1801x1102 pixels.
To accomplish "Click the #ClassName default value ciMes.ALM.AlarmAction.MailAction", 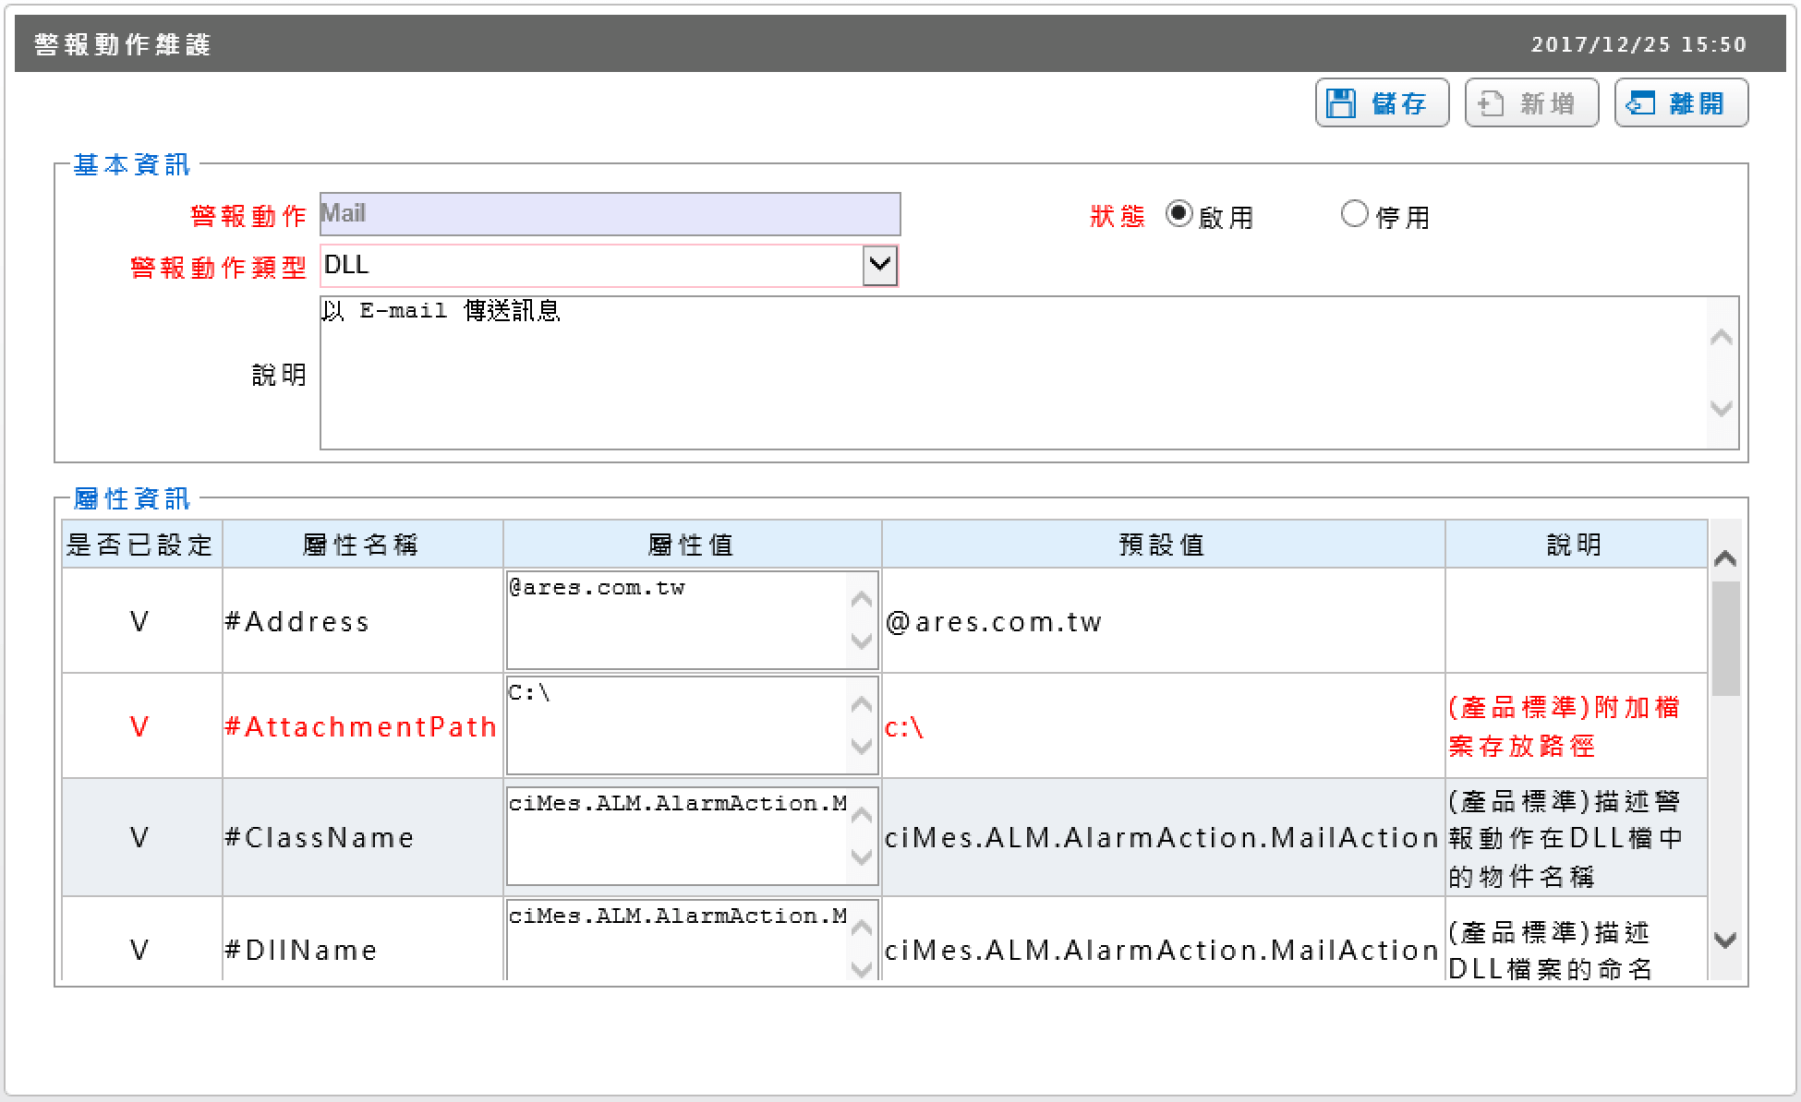I will click(x=1162, y=838).
